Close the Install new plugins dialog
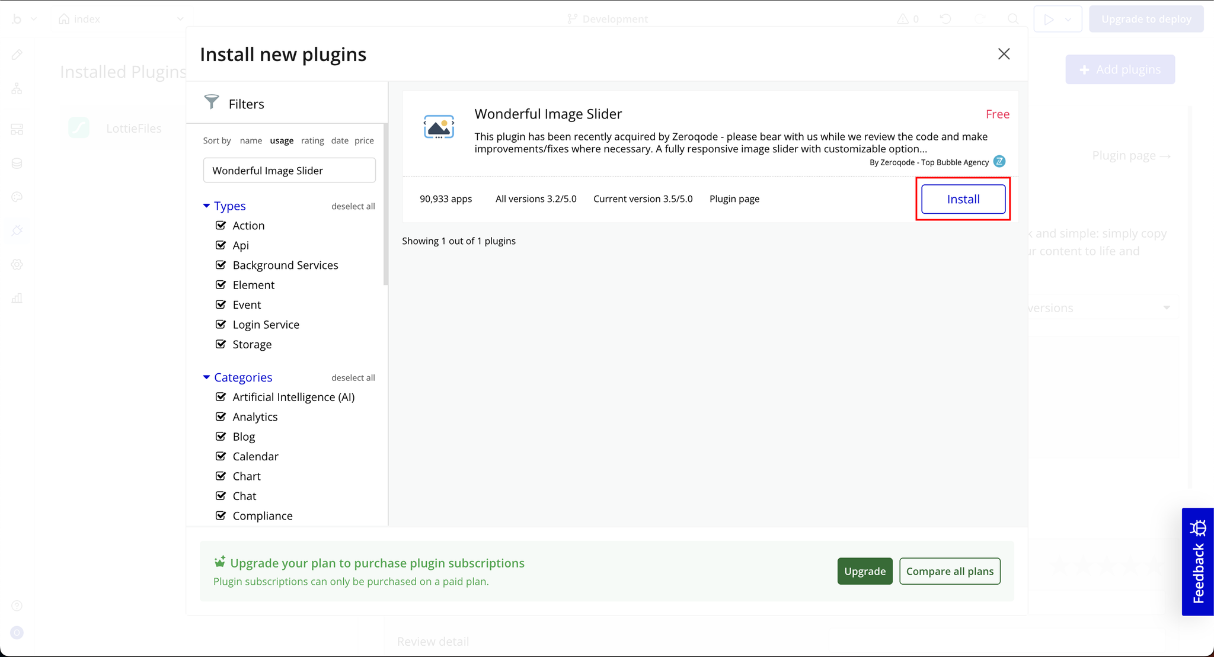1214x657 pixels. [x=1004, y=54]
